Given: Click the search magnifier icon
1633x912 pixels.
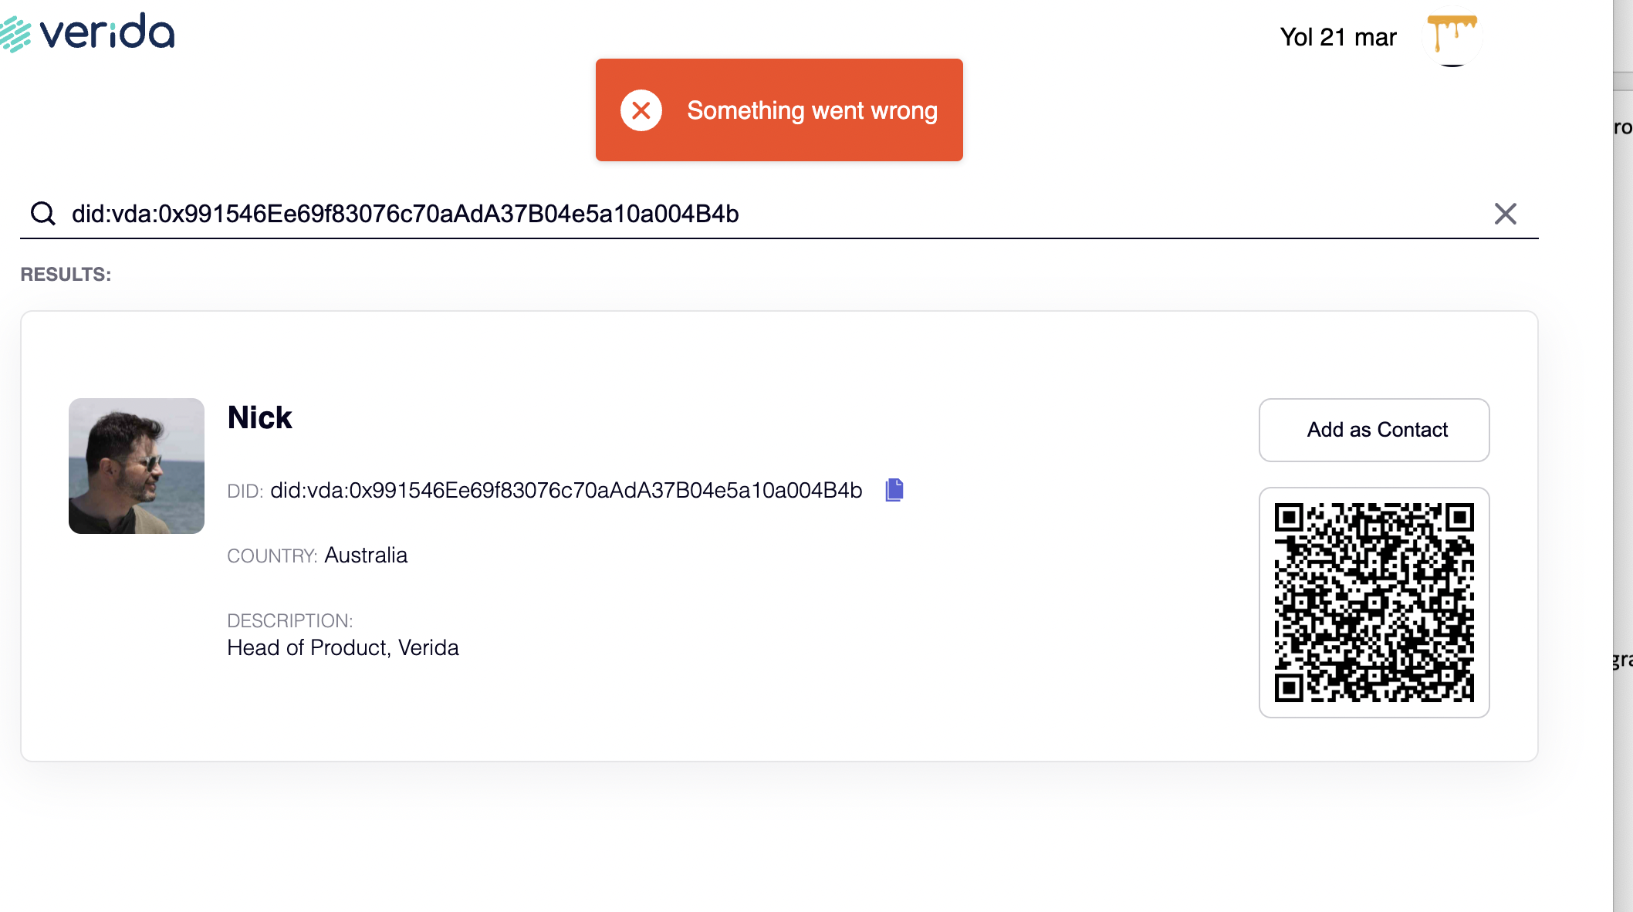Looking at the screenshot, I should tap(42, 214).
